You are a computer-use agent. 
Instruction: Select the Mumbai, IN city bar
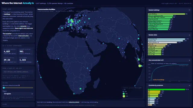click(x=155, y=49)
